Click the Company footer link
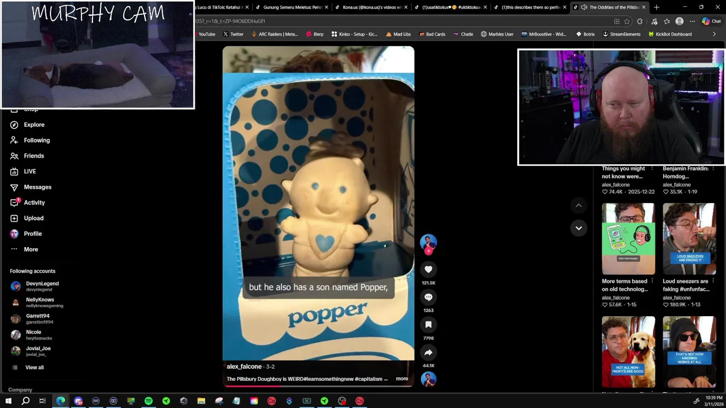The image size is (726, 408). (20, 390)
